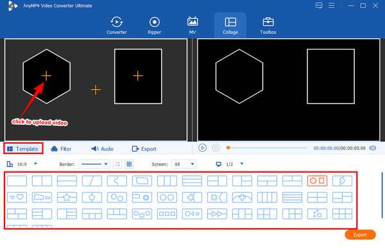Viewport: 385px width, 248px height.
Task: Choose the three vertical columns template
Action: pos(167,181)
